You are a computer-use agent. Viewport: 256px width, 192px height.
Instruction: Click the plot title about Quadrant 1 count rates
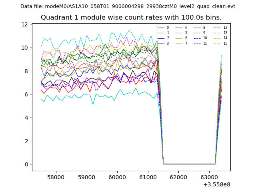click(x=131, y=18)
